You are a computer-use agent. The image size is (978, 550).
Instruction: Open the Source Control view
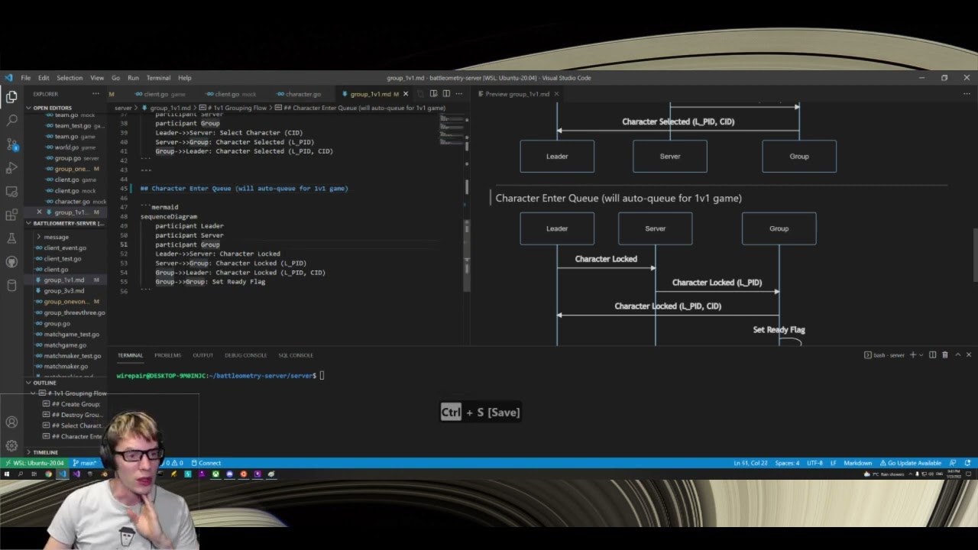point(11,144)
